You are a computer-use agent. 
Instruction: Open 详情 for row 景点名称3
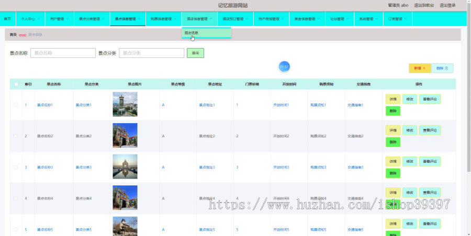[393, 161]
